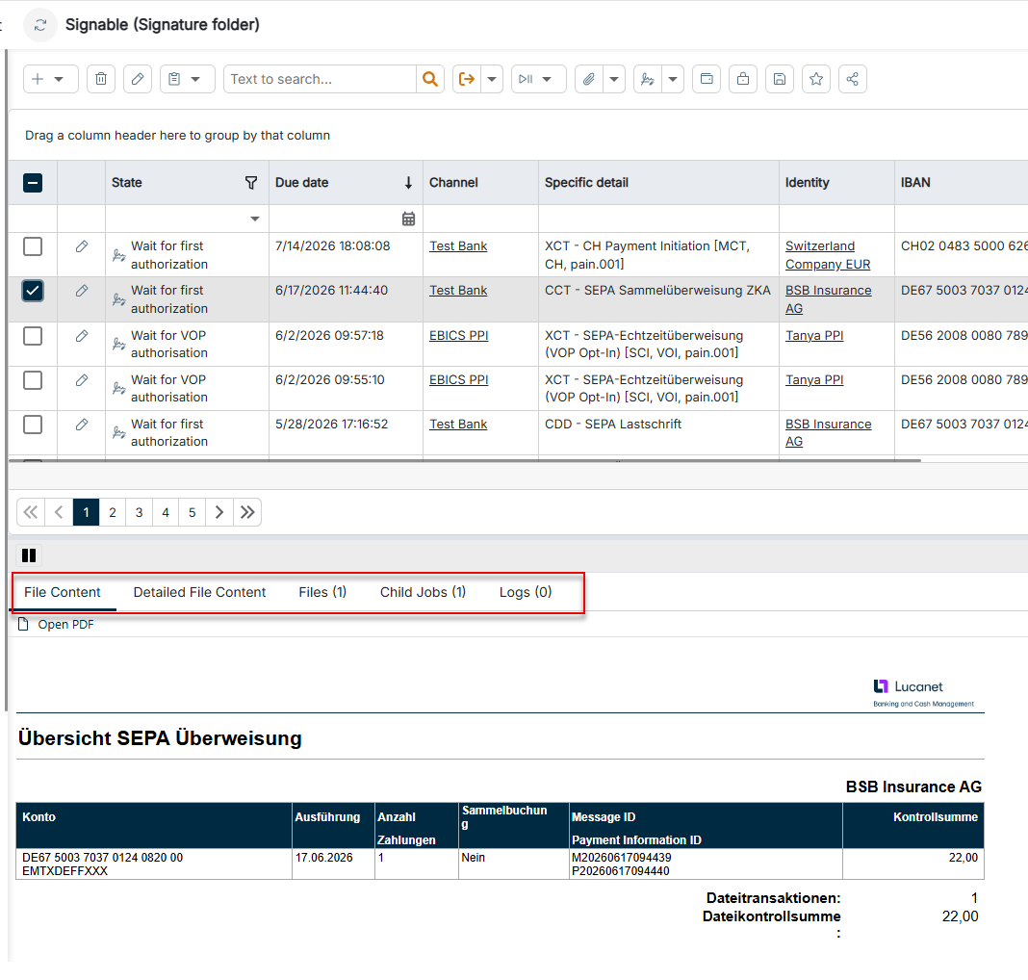Check the 6/2/2026 09:55:10 row checkbox

[33, 380]
